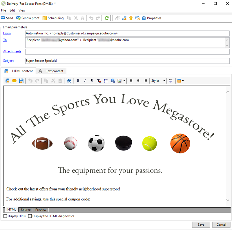Switch to the Preview tab
Image resolution: width=232 pixels, height=230 pixels.
tap(41, 210)
